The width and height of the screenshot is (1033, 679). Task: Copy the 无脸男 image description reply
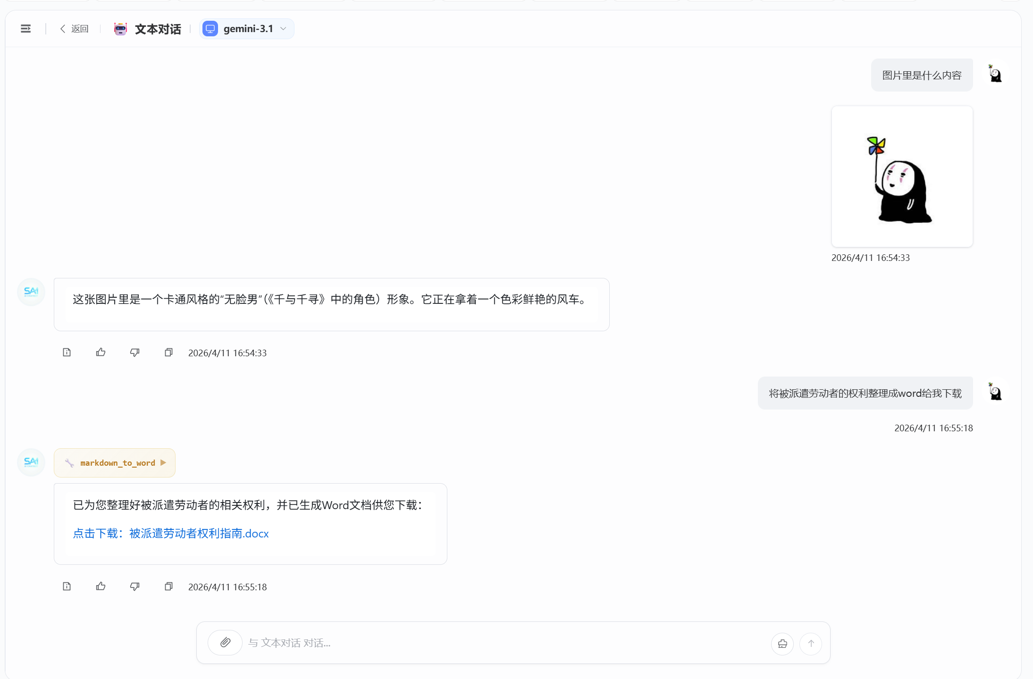coord(168,352)
